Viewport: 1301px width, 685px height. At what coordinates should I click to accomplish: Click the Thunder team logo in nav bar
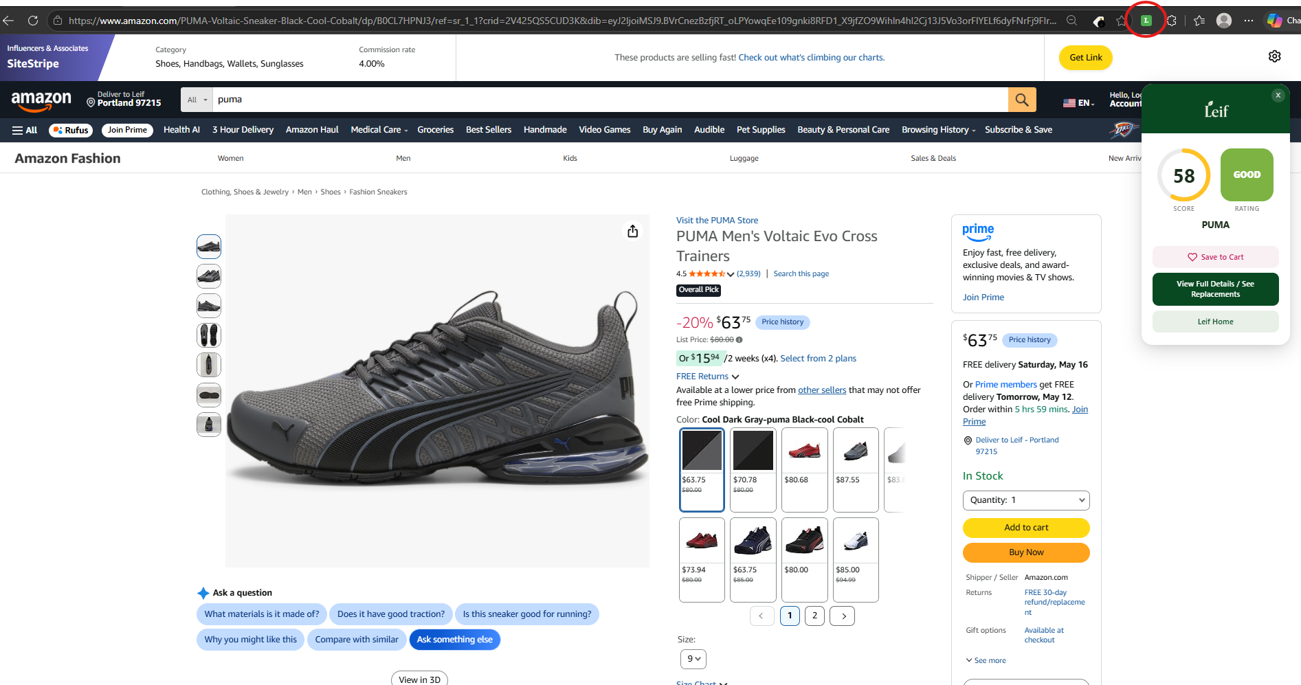click(1123, 130)
